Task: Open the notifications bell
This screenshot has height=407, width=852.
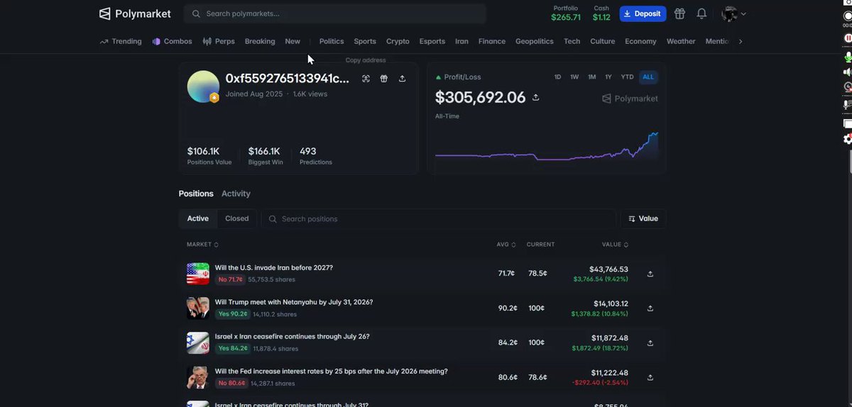Action: pos(701,13)
